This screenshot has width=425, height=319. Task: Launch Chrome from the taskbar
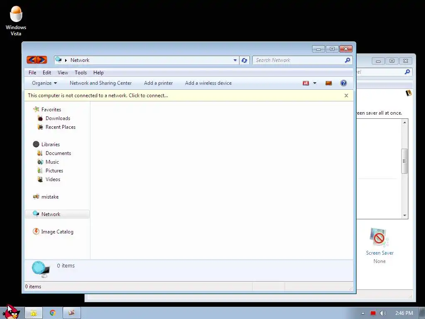coord(53,313)
